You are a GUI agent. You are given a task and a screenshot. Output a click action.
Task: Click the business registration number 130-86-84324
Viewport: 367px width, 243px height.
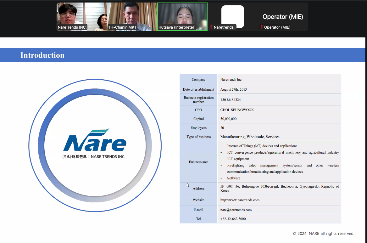231,100
